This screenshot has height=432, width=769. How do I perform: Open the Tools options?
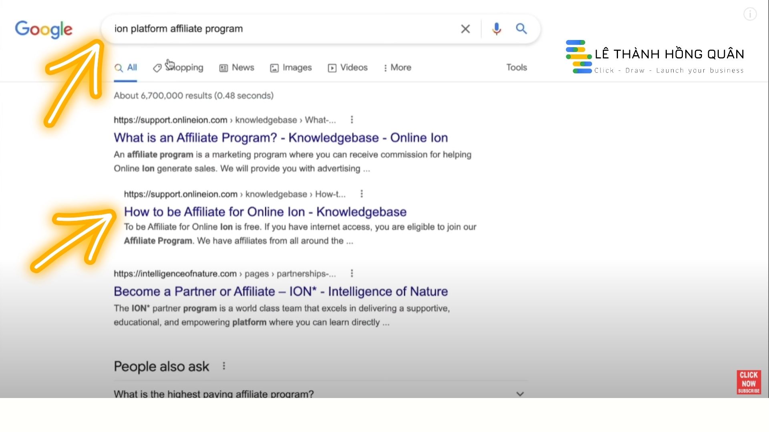point(516,68)
